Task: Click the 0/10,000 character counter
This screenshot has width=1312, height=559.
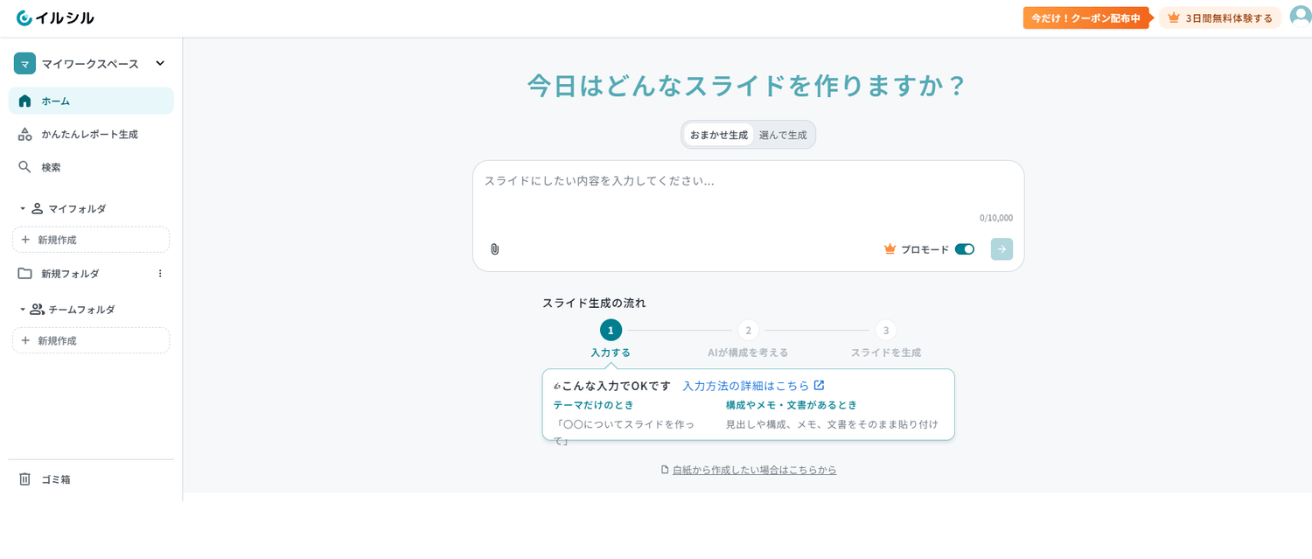Action: [x=996, y=218]
